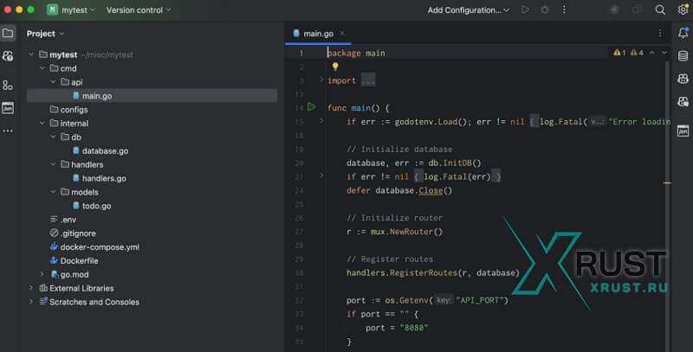This screenshot has width=693, height=352.
Task: Click the Run play button in toolbar
Action: point(525,10)
